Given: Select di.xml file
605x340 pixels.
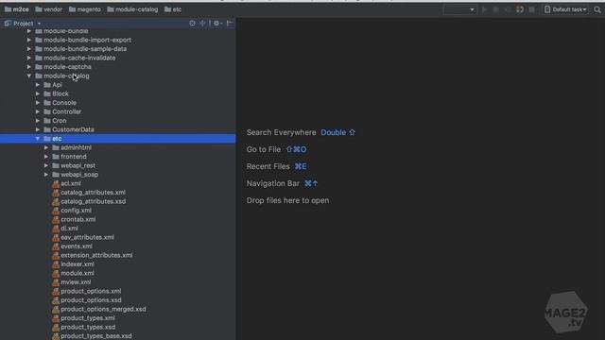Looking at the screenshot, I should pyautogui.click(x=65, y=229).
